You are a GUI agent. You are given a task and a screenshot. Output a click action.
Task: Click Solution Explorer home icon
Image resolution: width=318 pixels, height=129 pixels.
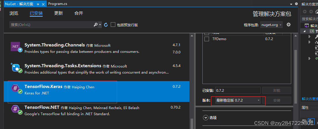317,12
